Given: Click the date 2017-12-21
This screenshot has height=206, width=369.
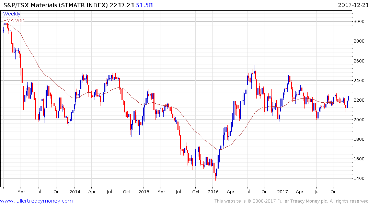Looking at the screenshot, I should click(x=353, y=5).
